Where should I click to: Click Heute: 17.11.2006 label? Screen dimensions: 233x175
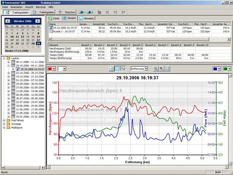click(16, 51)
